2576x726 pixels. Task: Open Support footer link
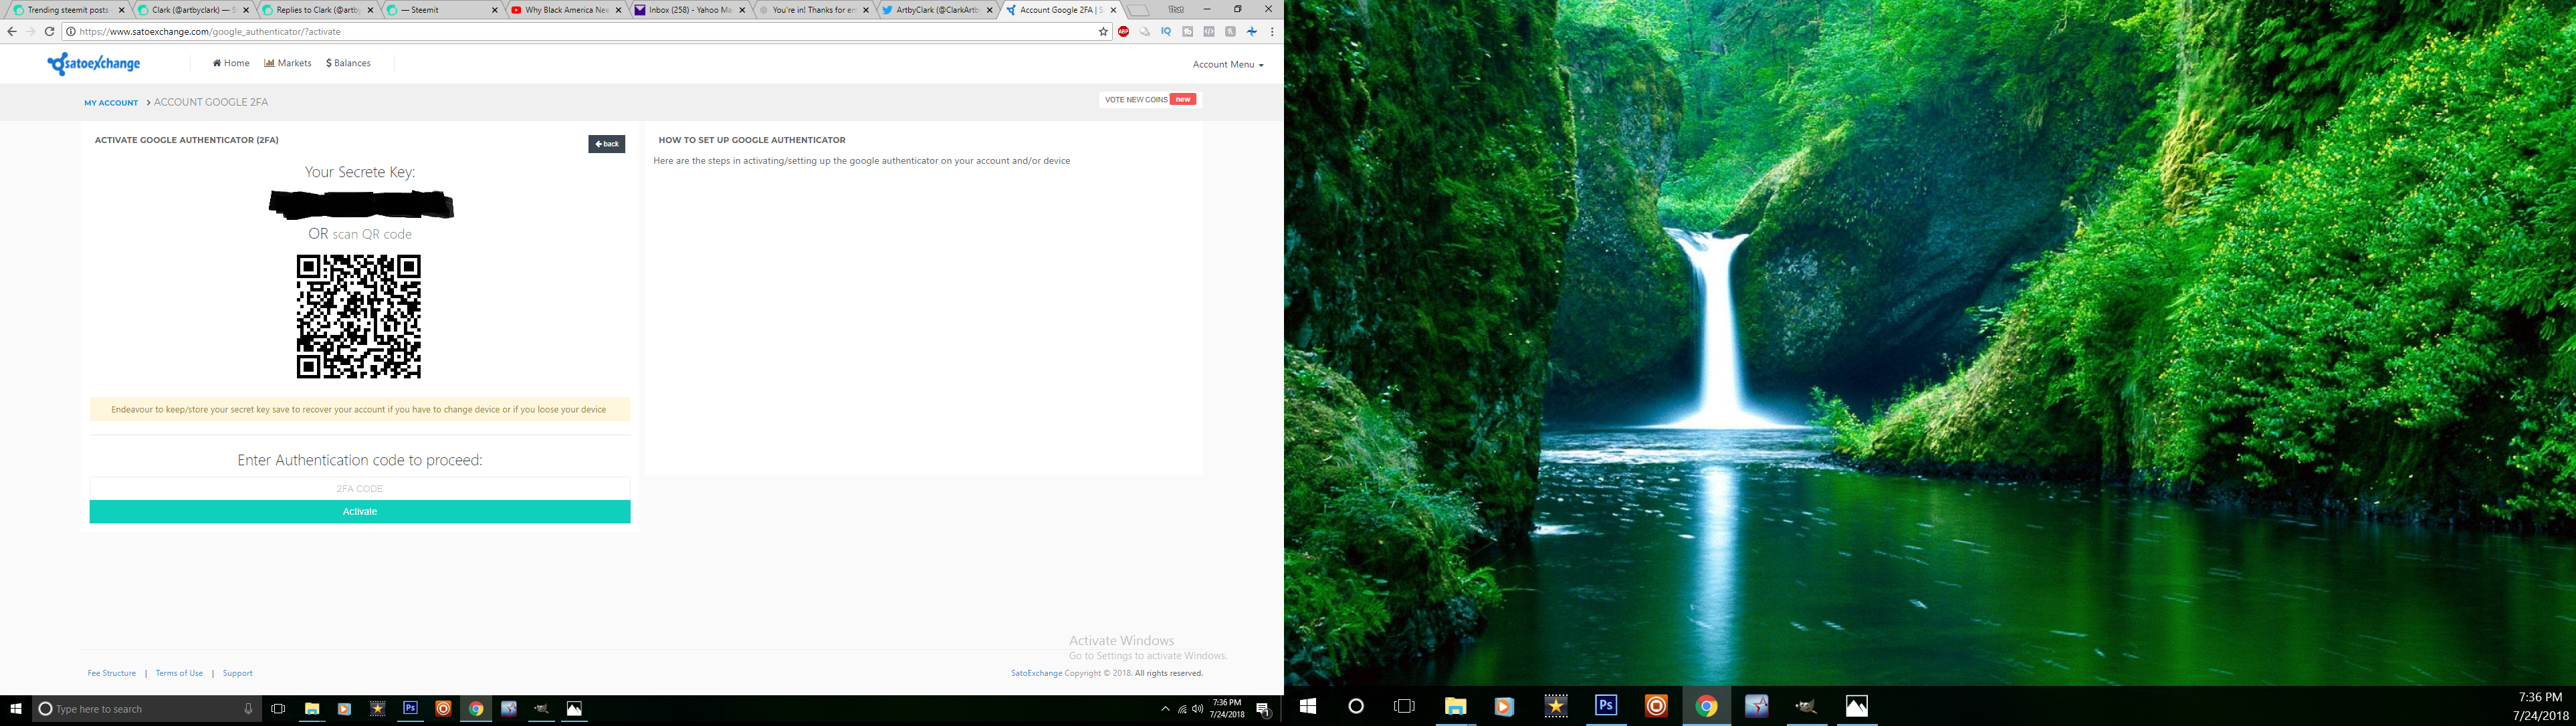tap(237, 673)
